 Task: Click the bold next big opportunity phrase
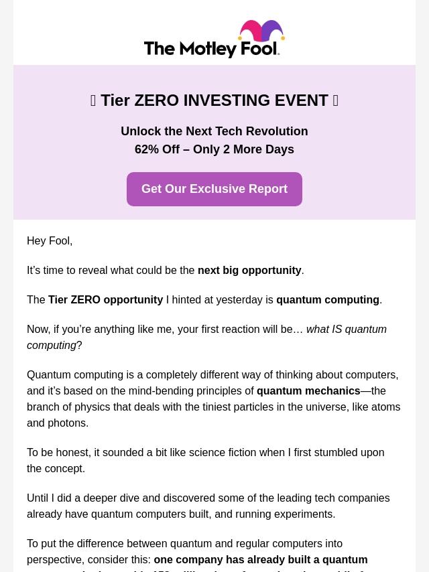point(249,270)
